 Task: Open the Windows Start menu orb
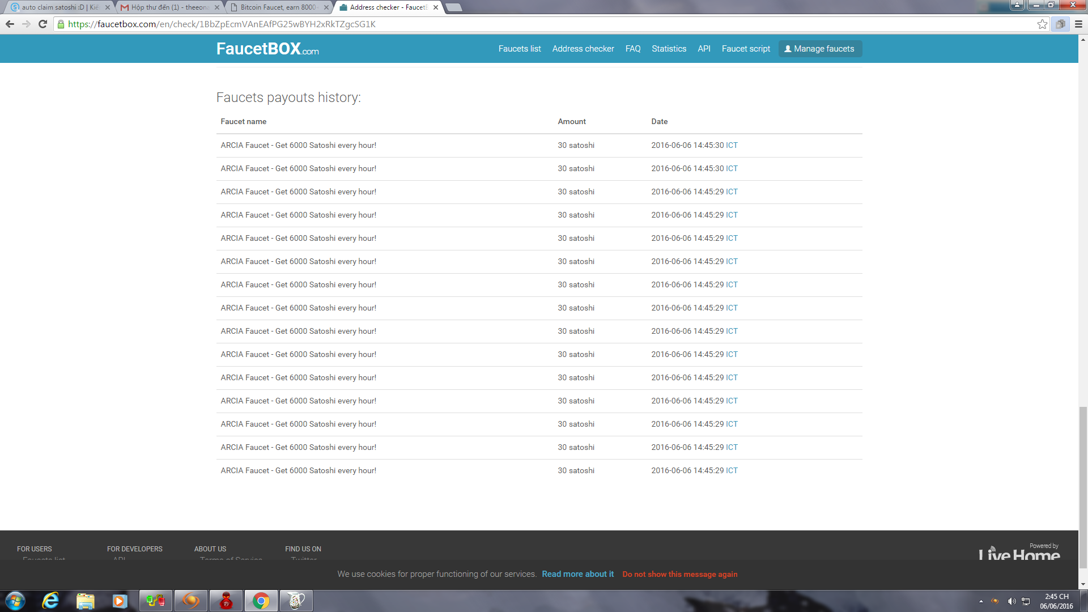pyautogui.click(x=15, y=601)
